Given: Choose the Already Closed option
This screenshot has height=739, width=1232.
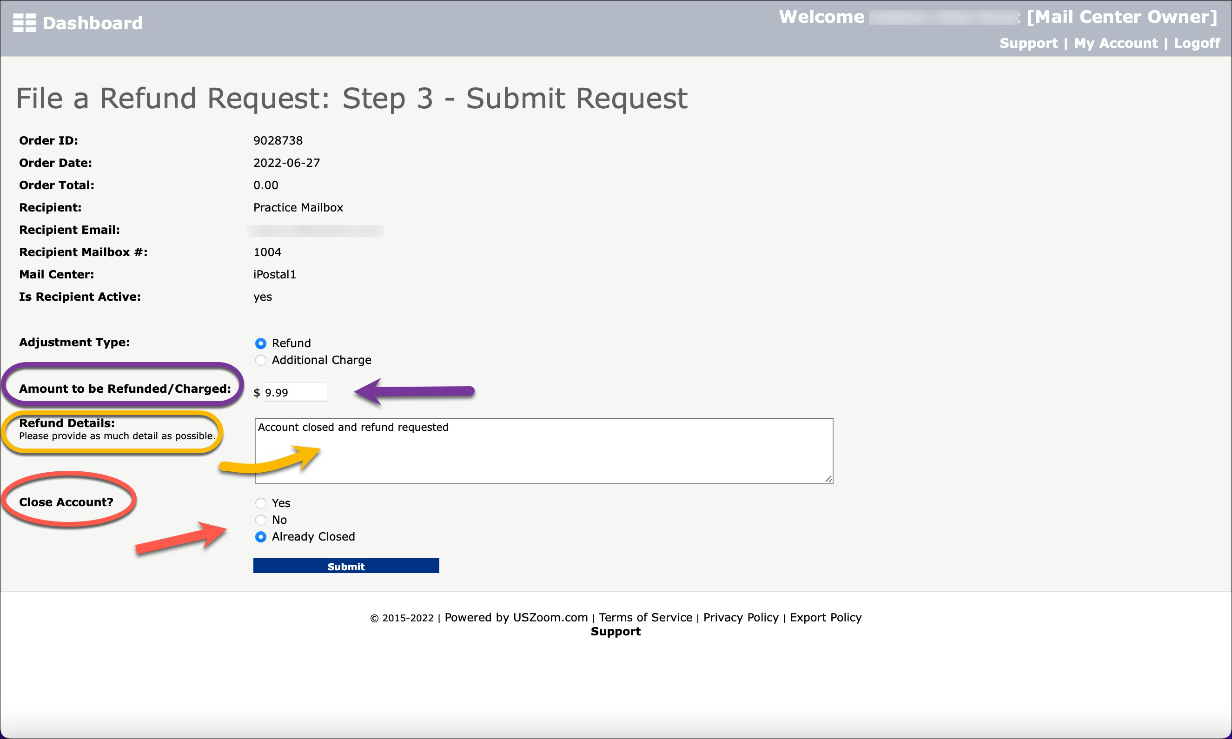Looking at the screenshot, I should pyautogui.click(x=260, y=537).
